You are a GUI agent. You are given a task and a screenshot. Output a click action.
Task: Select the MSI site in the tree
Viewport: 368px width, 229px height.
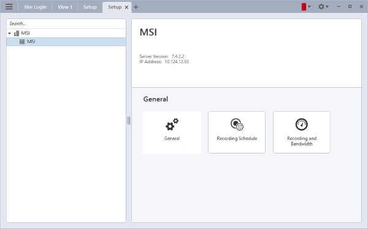[26, 33]
